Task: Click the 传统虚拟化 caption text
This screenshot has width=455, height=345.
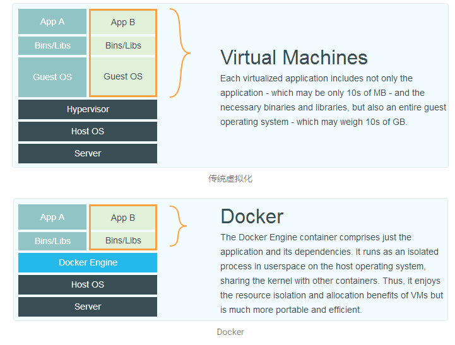Action: click(230, 178)
